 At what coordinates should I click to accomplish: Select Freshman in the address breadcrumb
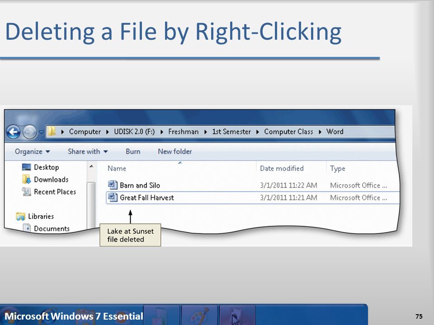click(184, 132)
